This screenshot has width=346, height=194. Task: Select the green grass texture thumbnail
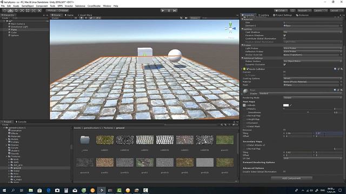[225, 140]
